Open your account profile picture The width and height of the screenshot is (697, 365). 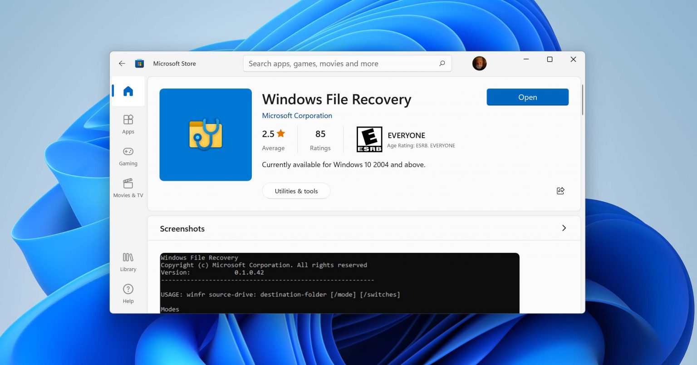(479, 63)
